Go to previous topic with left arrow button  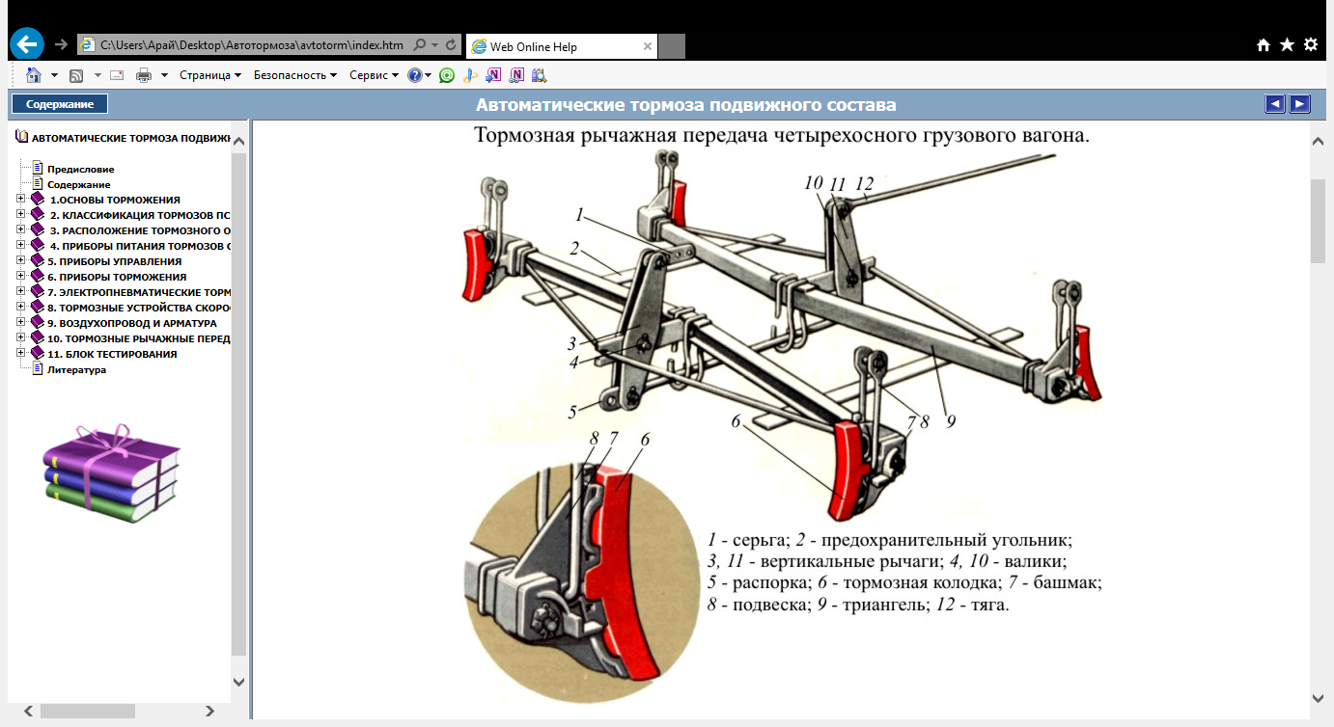pyautogui.click(x=1275, y=104)
